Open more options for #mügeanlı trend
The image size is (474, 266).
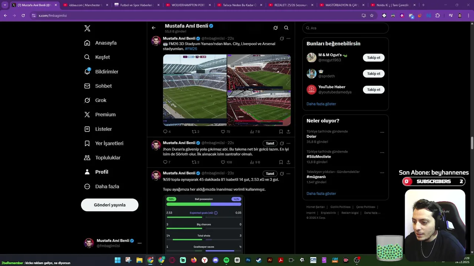(x=382, y=173)
